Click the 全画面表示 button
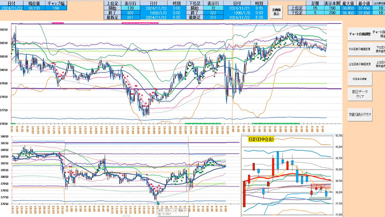Screen dimensions: 385x217 tap(276, 12)
